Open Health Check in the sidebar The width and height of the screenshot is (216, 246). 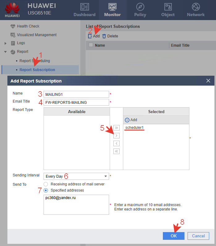[28, 26]
